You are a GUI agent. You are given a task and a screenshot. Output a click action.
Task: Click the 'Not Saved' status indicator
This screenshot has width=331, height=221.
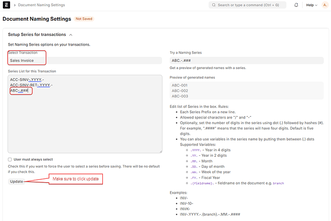click(83, 19)
